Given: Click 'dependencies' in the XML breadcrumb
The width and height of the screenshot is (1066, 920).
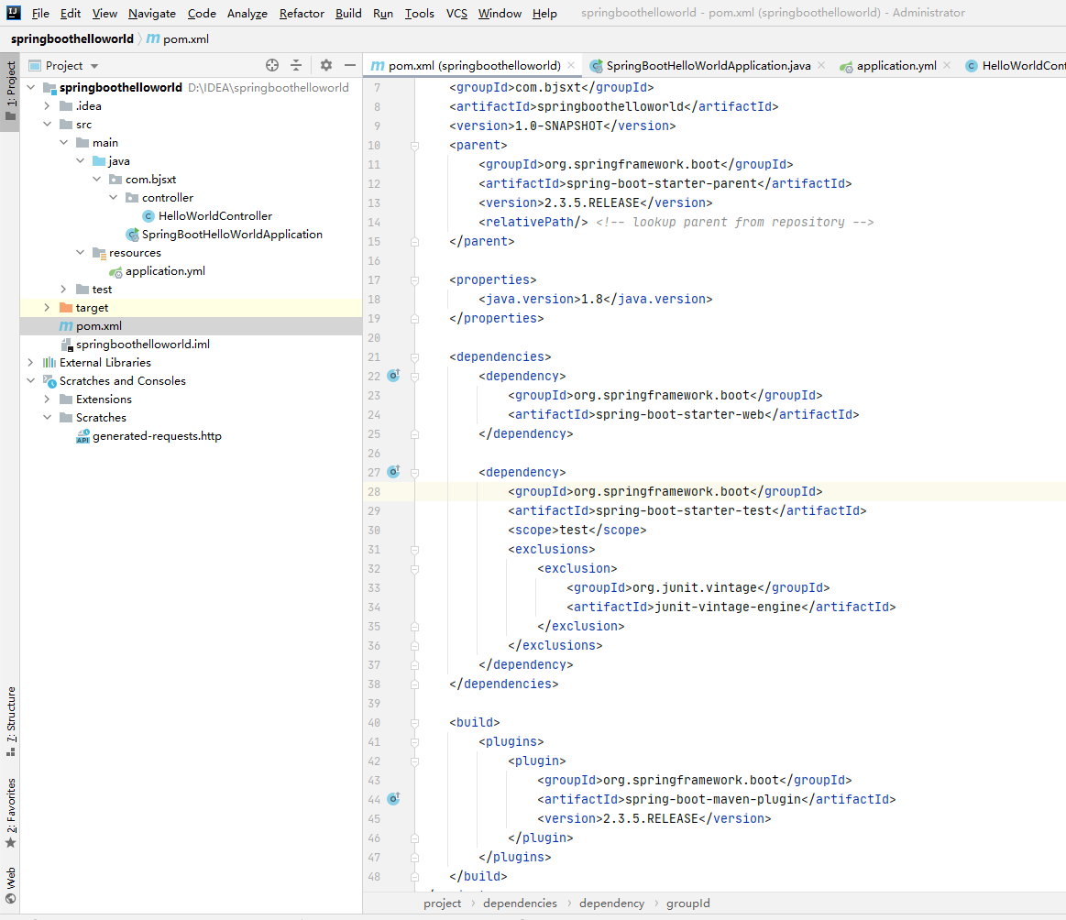Looking at the screenshot, I should [x=520, y=903].
